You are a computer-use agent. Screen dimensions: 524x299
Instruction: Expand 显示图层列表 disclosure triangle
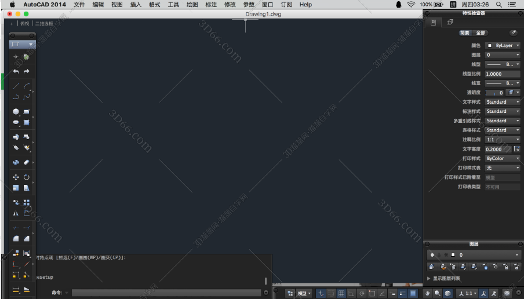pyautogui.click(x=429, y=279)
